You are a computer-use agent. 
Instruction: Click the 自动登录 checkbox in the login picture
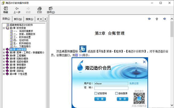point(116,93)
